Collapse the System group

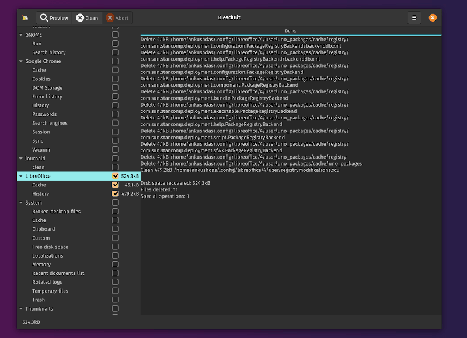pyautogui.click(x=21, y=203)
